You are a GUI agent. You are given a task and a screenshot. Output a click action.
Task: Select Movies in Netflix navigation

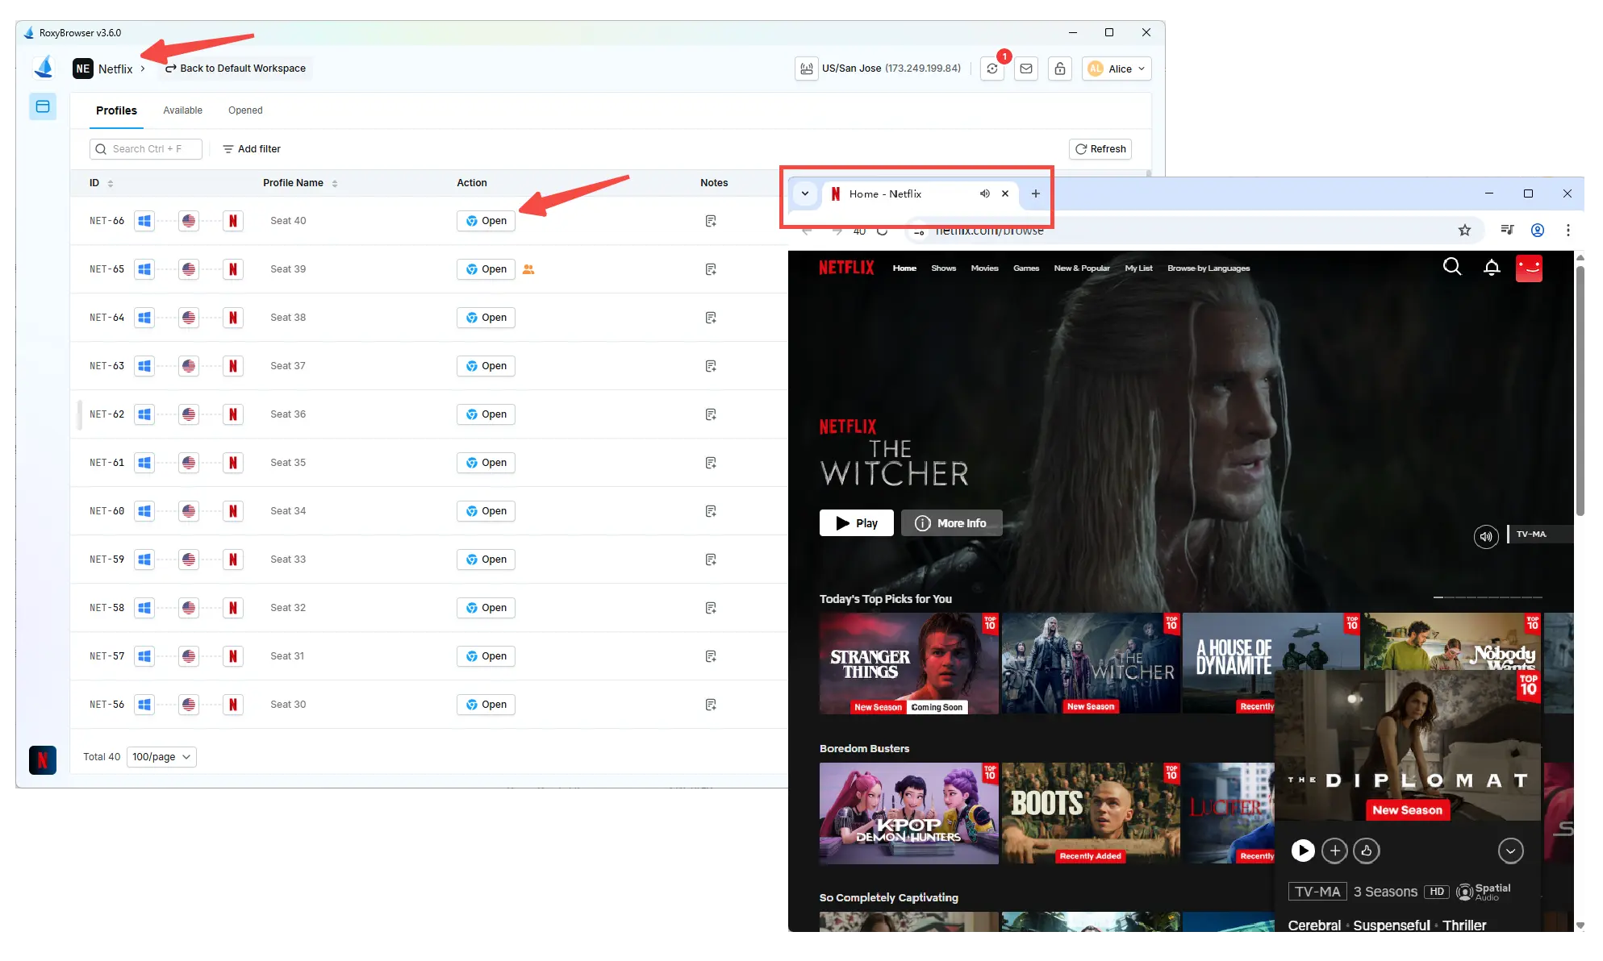coord(984,268)
